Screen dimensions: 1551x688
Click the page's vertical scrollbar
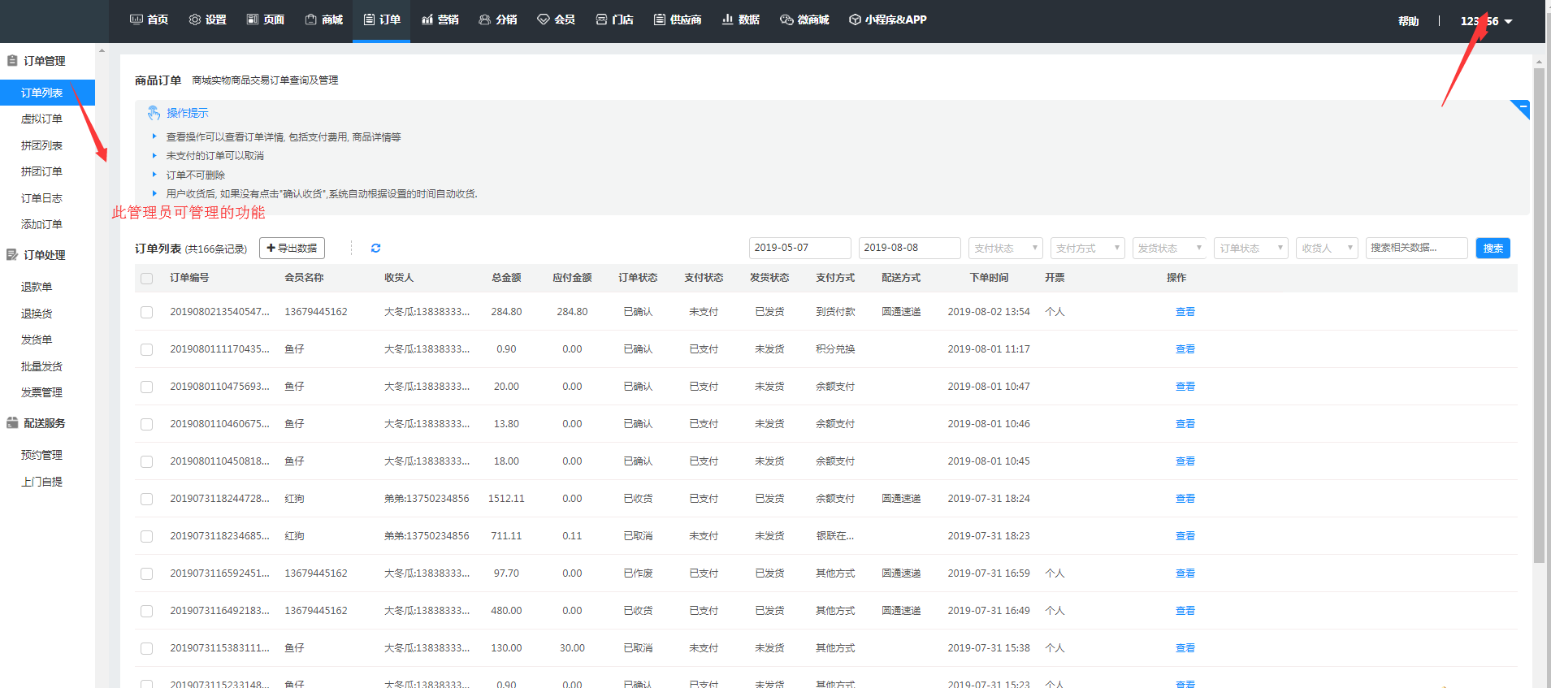tap(1539, 315)
